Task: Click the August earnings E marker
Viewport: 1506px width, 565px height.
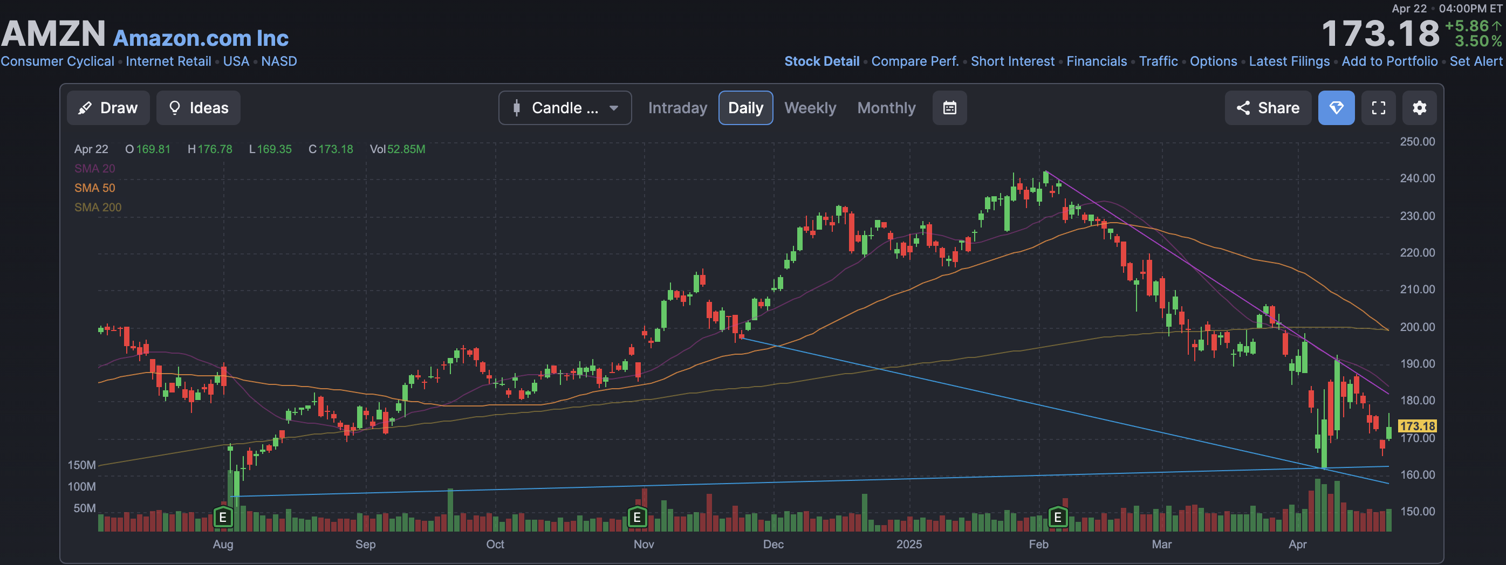Action: point(223,517)
